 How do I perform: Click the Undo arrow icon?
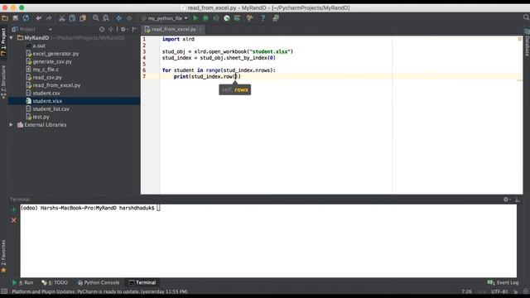tap(39, 18)
